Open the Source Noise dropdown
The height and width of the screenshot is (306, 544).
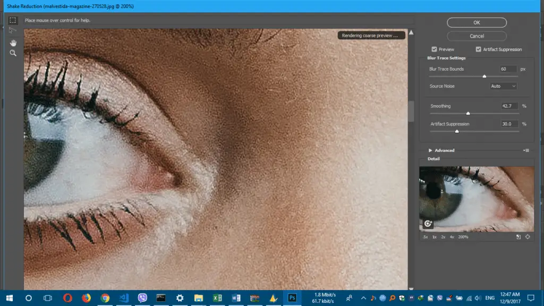[x=503, y=86]
